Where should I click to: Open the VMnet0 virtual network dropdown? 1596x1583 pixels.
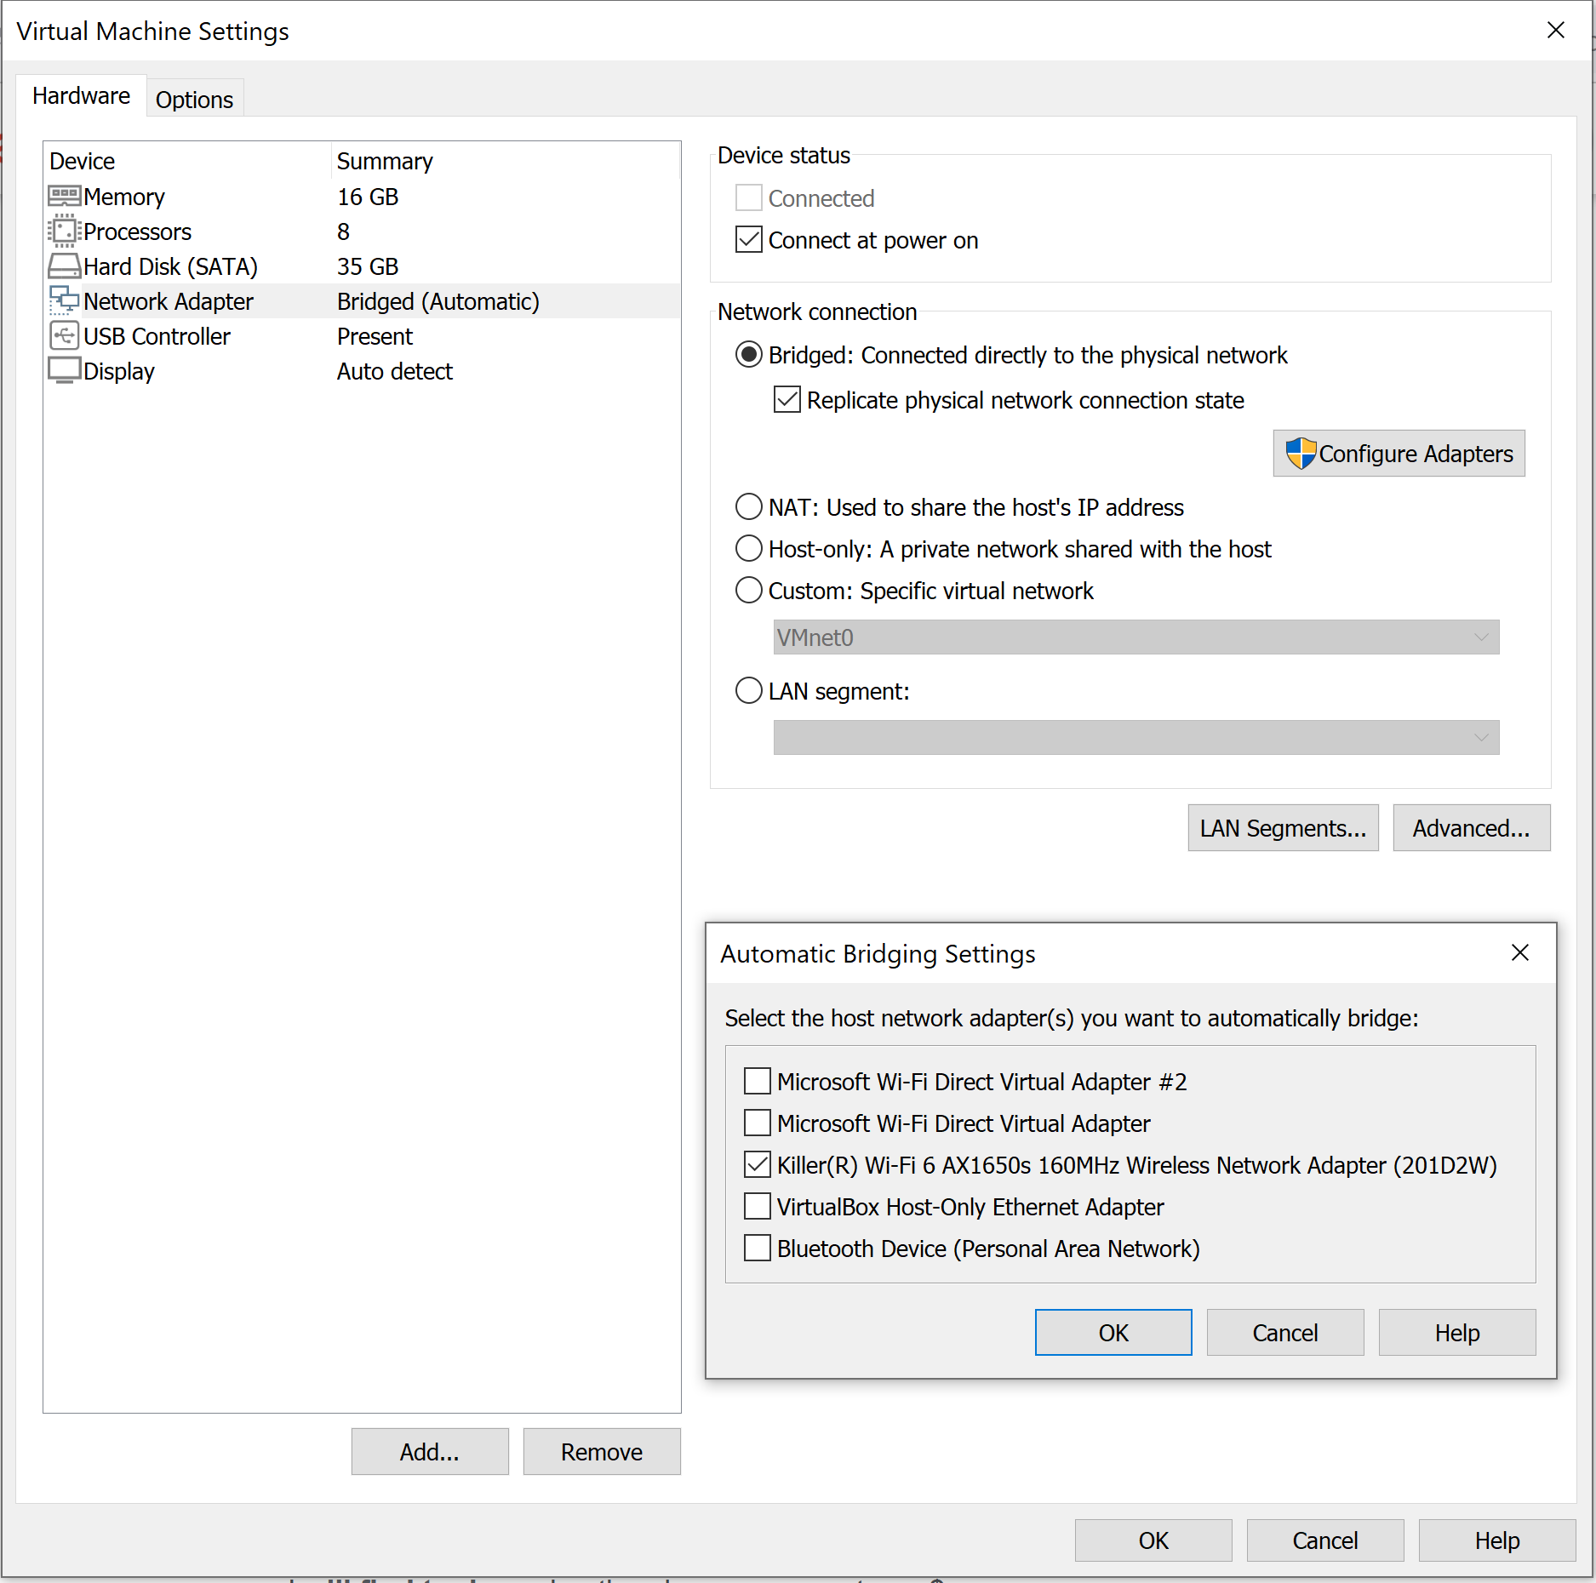1136,637
